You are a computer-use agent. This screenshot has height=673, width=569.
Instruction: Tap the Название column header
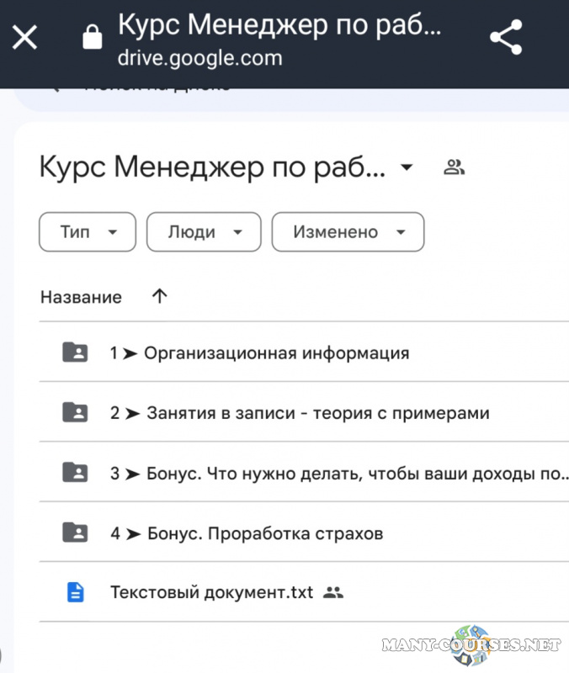(x=81, y=296)
